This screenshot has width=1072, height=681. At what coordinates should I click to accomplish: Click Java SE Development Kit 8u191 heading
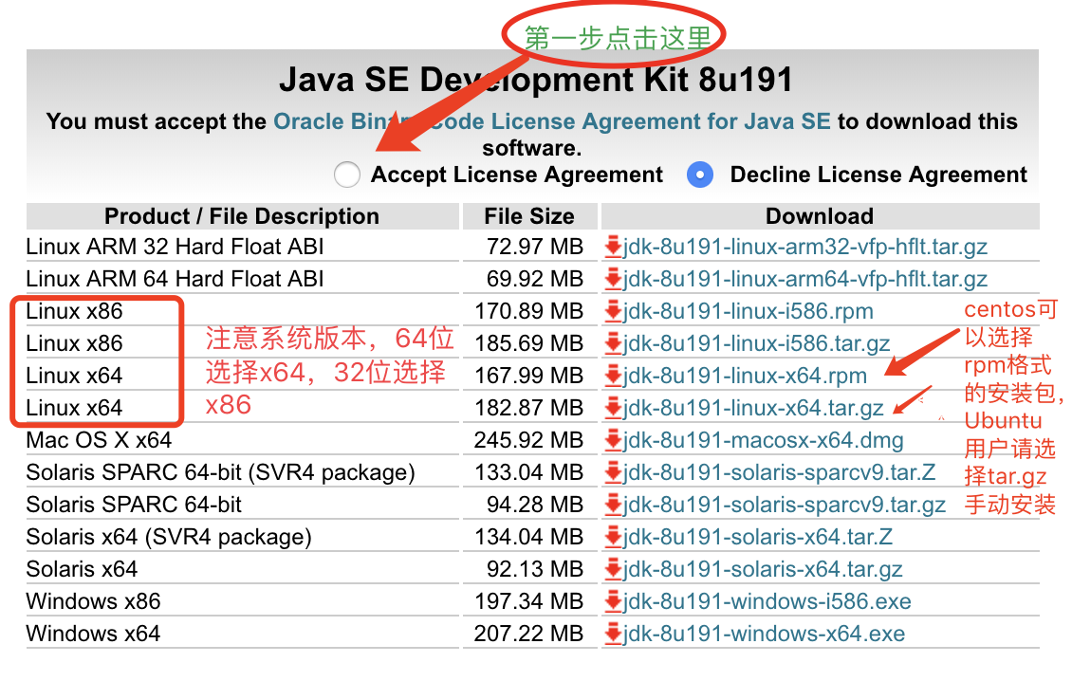pyautogui.click(x=536, y=80)
